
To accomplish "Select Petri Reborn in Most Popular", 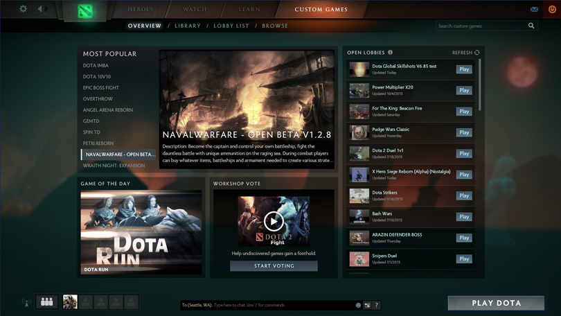I will point(98,143).
